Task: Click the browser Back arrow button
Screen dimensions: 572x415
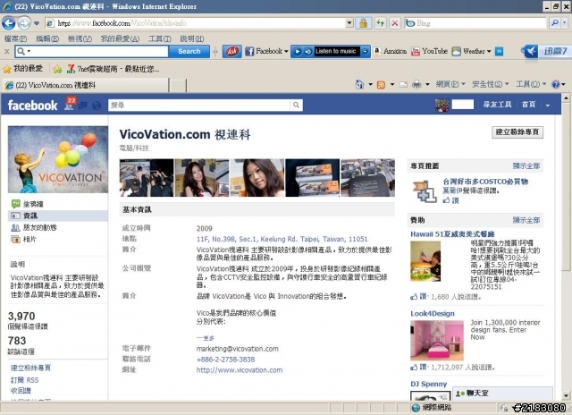Action: pyautogui.click(x=9, y=23)
